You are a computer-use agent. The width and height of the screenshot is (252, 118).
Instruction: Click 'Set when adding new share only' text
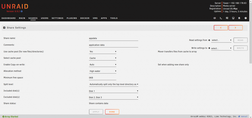tap(173, 65)
